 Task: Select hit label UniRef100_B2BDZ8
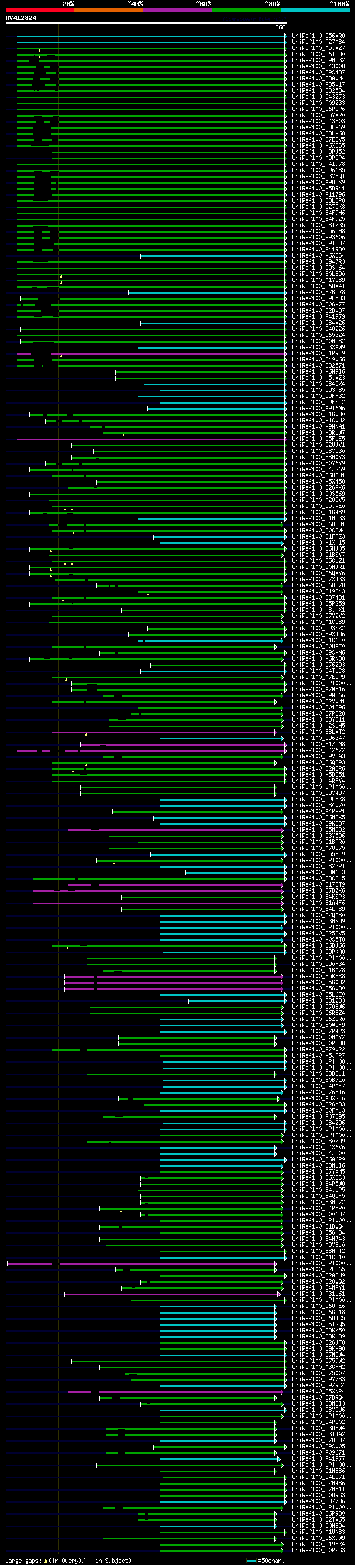(x=318, y=292)
